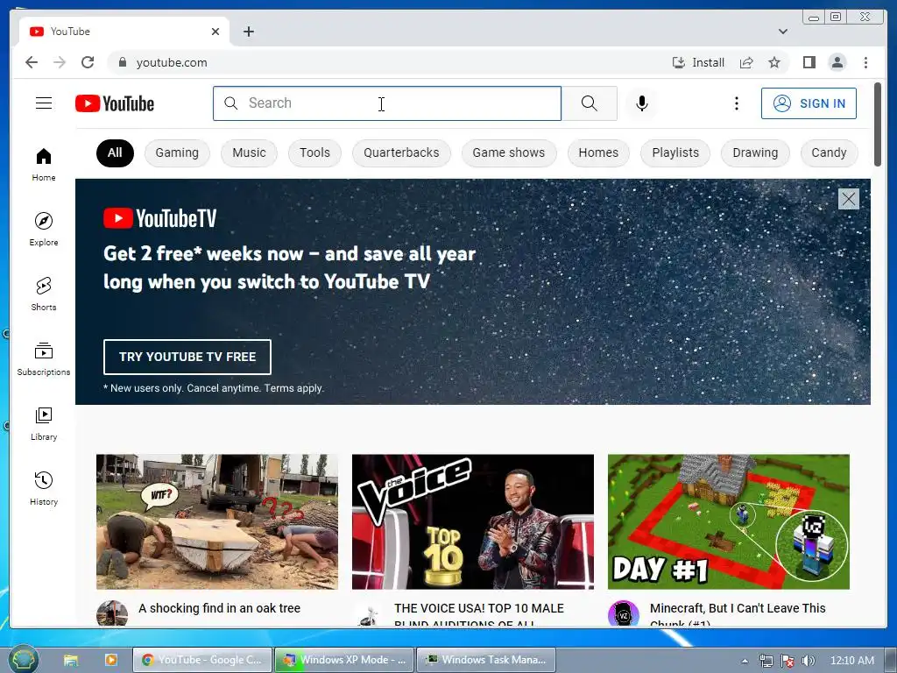
Task: Click the search magnifier button
Action: (590, 103)
